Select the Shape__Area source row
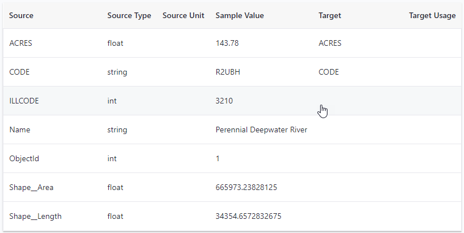Viewport: 464px width, 233px height. click(x=32, y=188)
